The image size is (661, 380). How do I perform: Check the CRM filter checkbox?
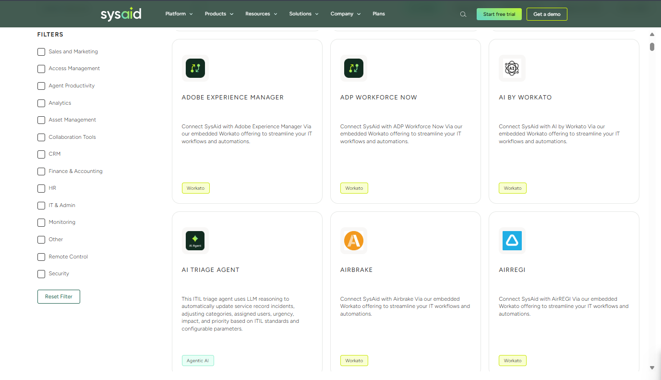click(x=41, y=154)
